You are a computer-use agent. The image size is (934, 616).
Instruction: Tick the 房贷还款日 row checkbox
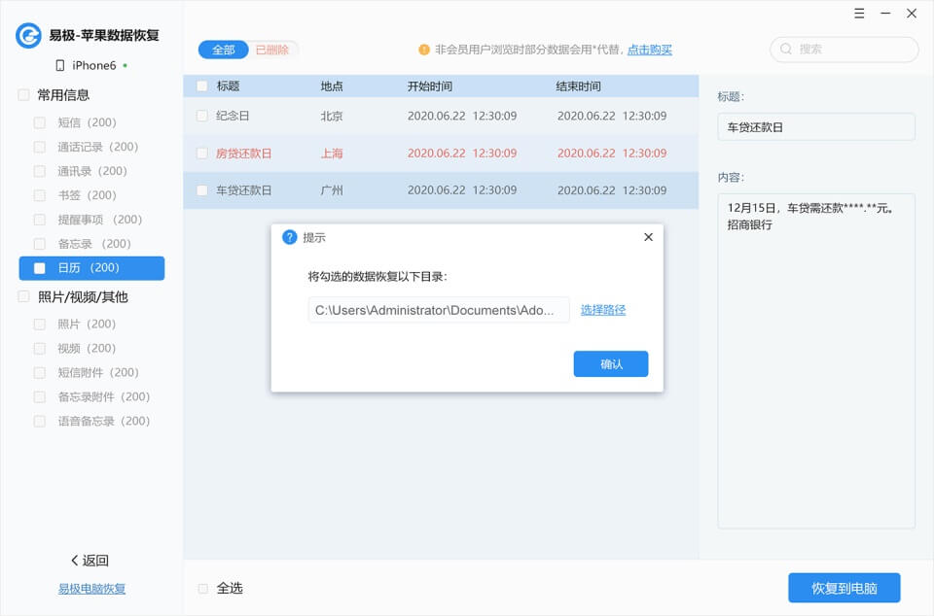(202, 154)
